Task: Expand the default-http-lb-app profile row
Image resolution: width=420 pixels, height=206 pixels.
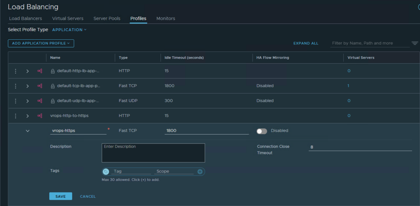Action: tap(27, 71)
